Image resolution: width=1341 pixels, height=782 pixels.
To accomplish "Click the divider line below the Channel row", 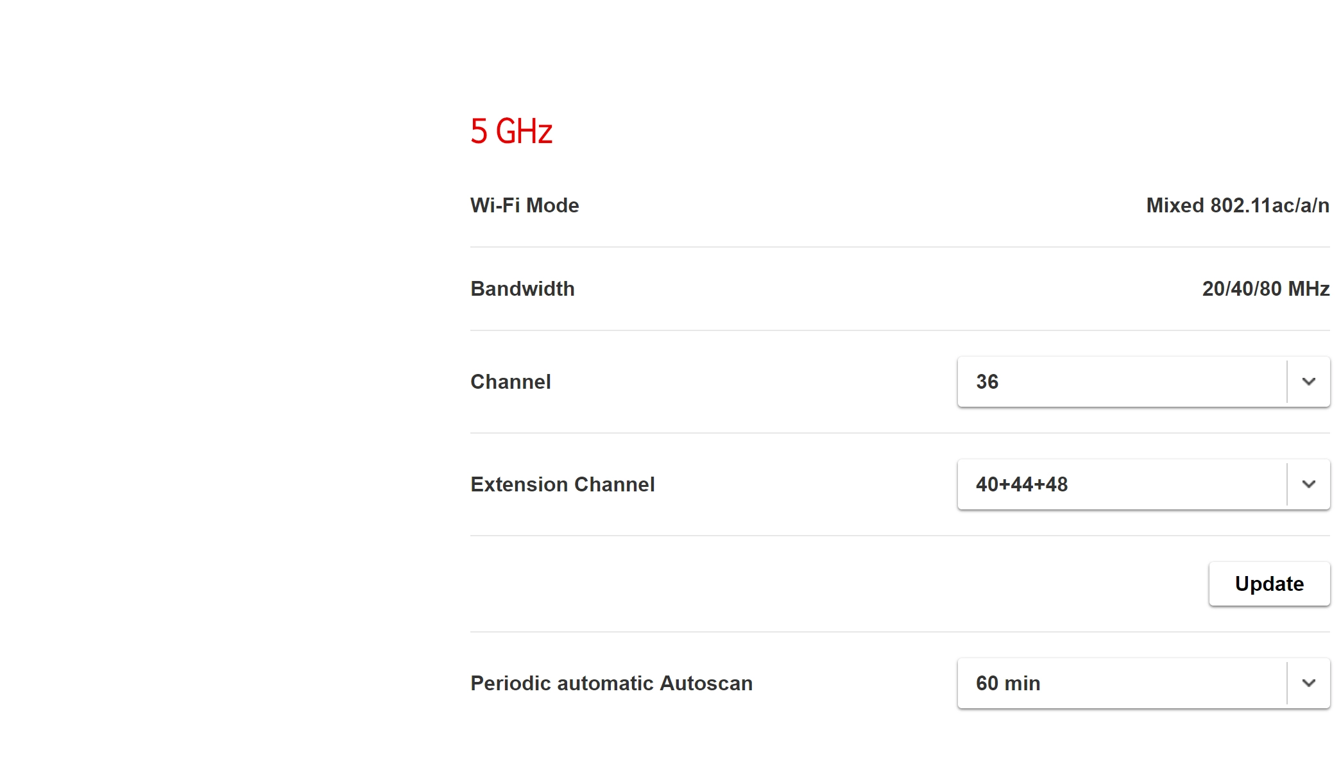I will (x=900, y=433).
